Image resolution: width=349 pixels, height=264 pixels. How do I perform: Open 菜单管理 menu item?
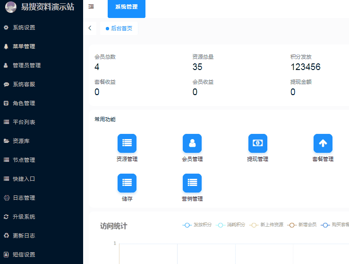pyautogui.click(x=24, y=46)
